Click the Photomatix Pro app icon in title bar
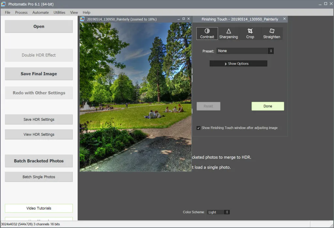This screenshot has width=334, height=228. pos(3,4)
